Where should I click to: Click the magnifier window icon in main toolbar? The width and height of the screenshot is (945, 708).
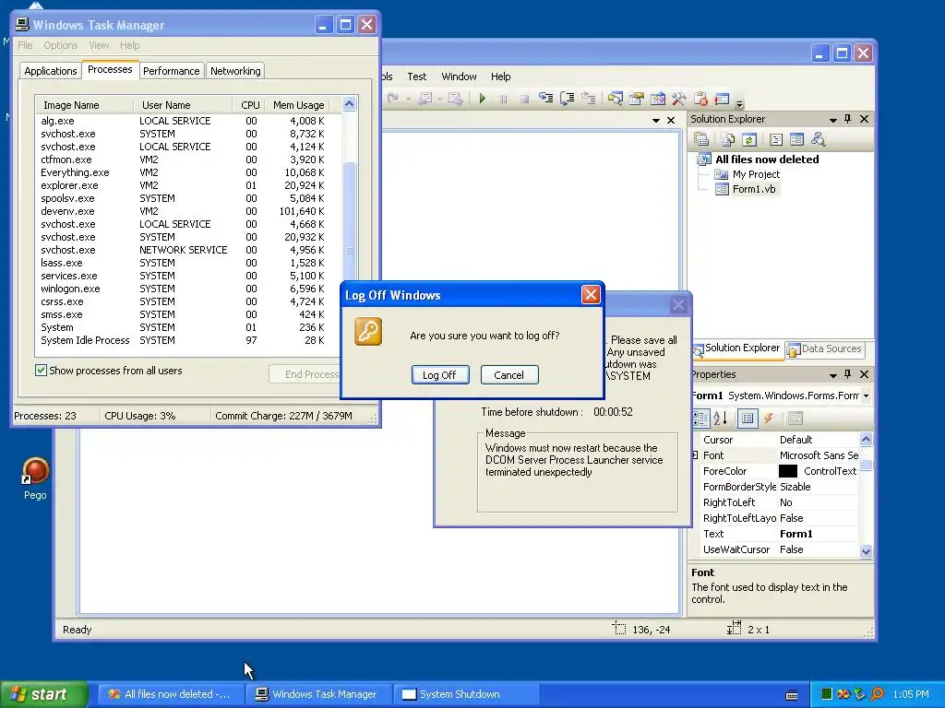point(615,99)
